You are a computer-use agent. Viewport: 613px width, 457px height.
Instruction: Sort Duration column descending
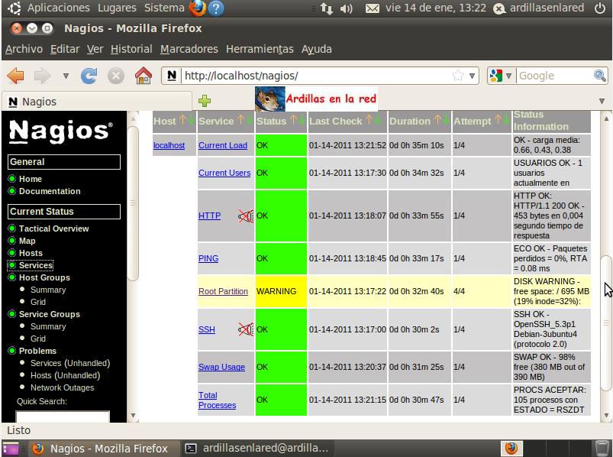[446, 120]
